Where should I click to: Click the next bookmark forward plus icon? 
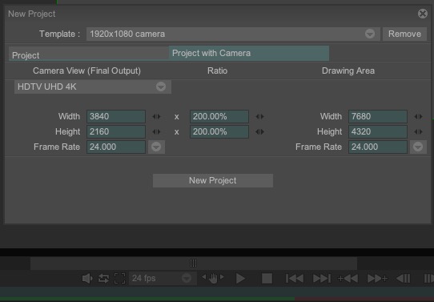click(377, 278)
